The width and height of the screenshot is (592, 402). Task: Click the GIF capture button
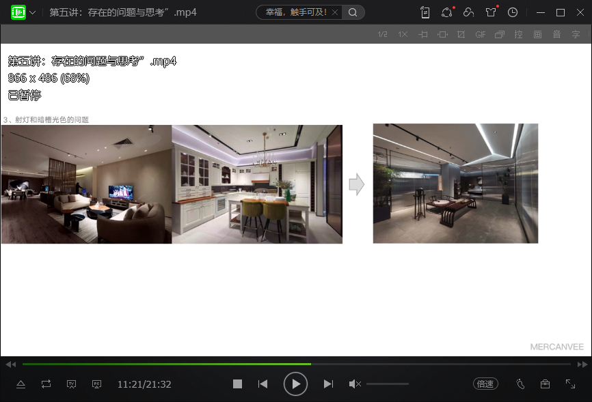click(481, 34)
